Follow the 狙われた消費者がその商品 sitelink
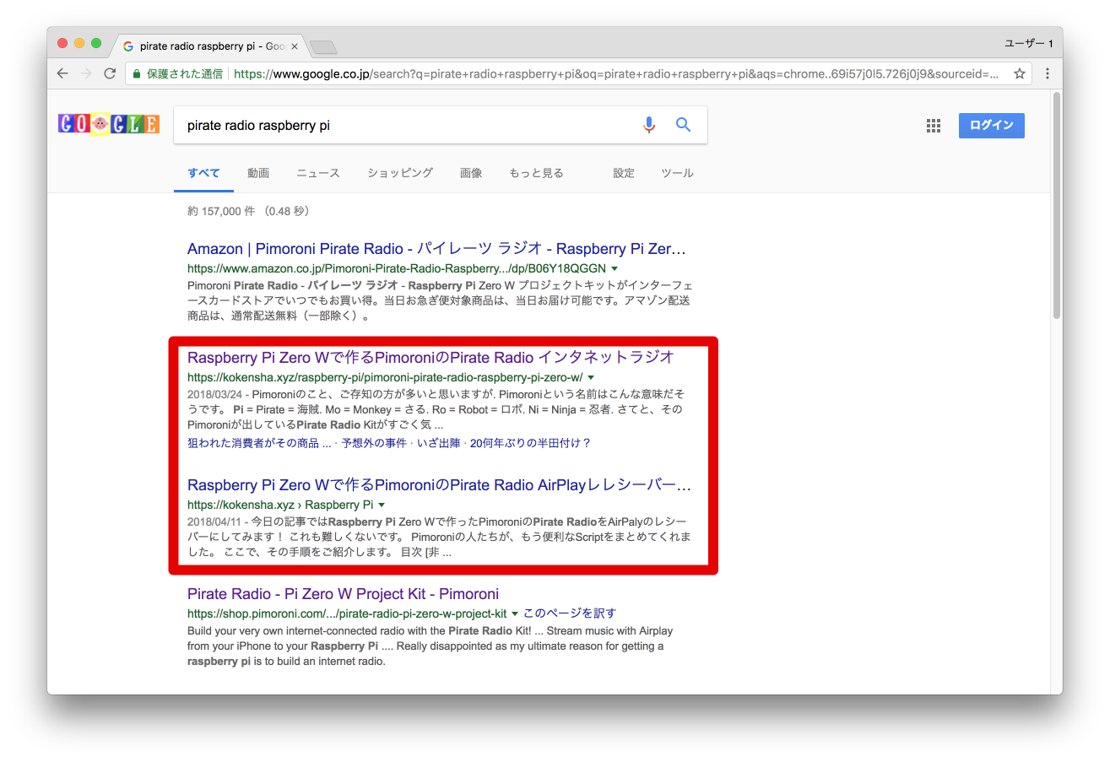Image resolution: width=1110 pixels, height=762 pixels. click(x=259, y=443)
